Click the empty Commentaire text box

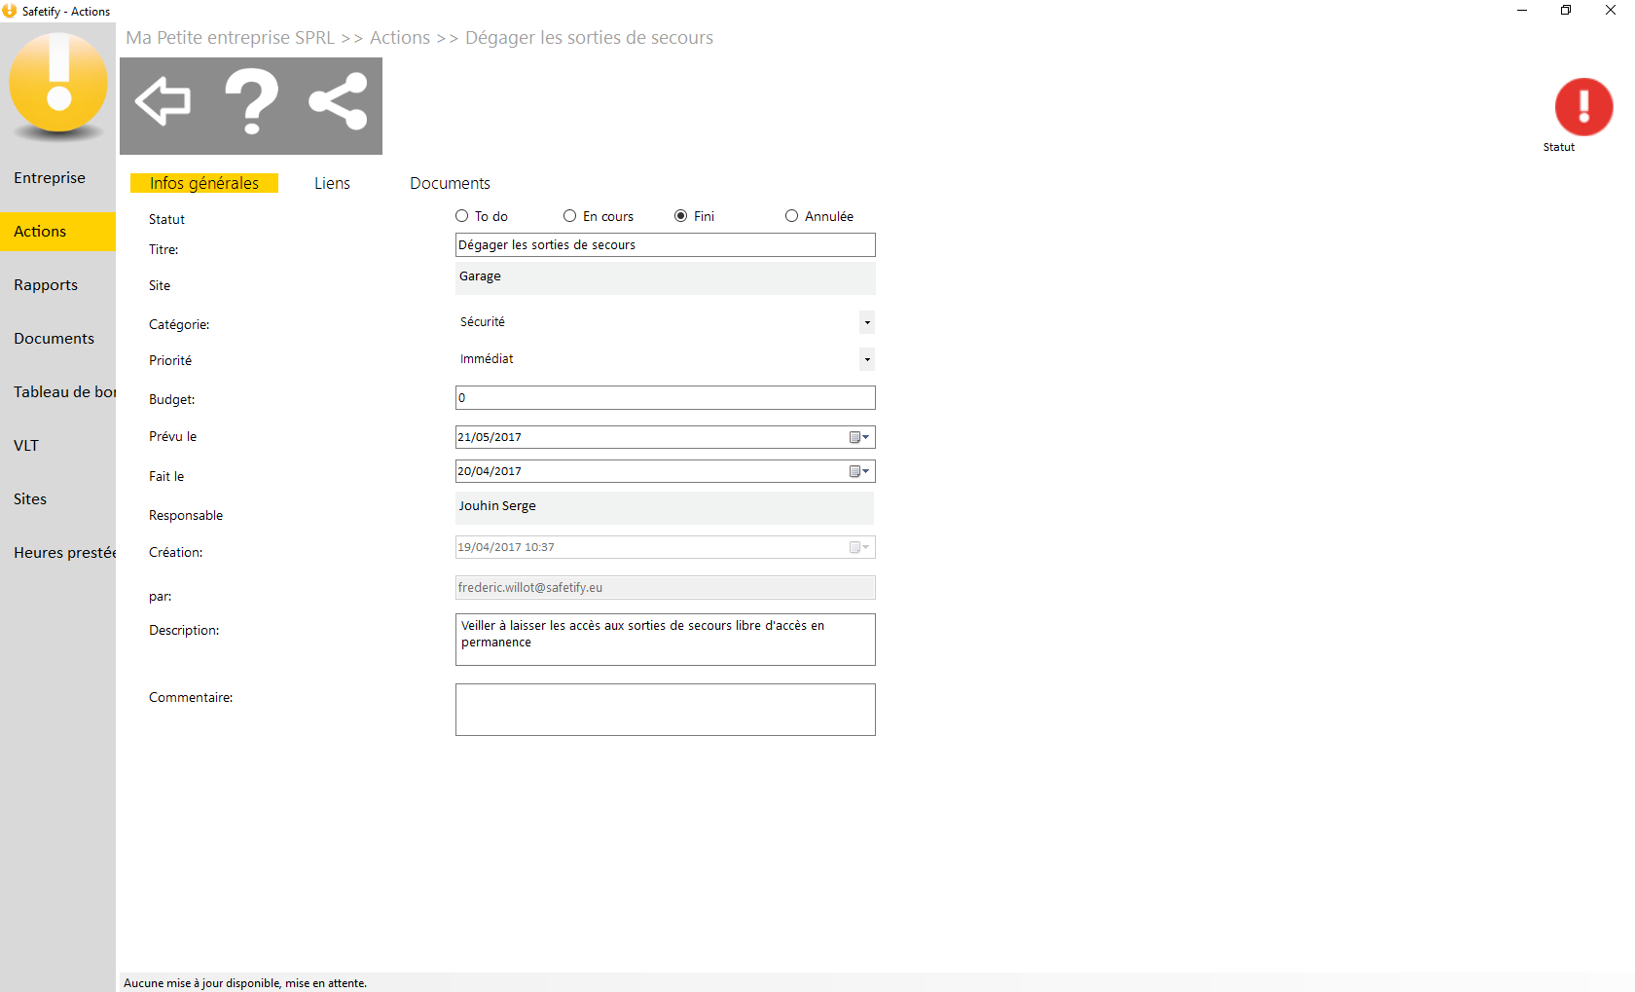pyautogui.click(x=665, y=710)
